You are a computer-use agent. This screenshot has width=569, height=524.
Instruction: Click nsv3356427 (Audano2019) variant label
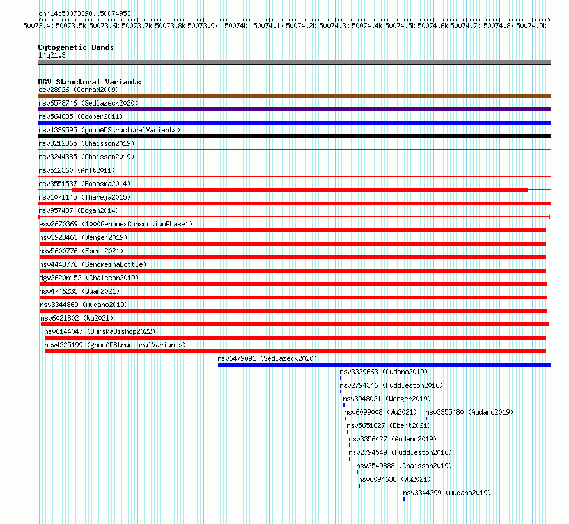[393, 439]
